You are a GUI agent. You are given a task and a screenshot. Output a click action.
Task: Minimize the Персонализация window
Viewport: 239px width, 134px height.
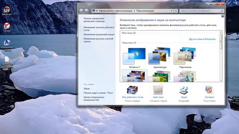(x=208, y=4)
